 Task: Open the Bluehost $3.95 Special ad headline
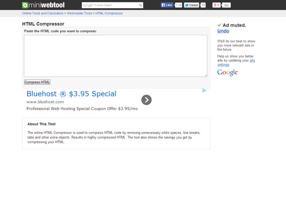71,94
